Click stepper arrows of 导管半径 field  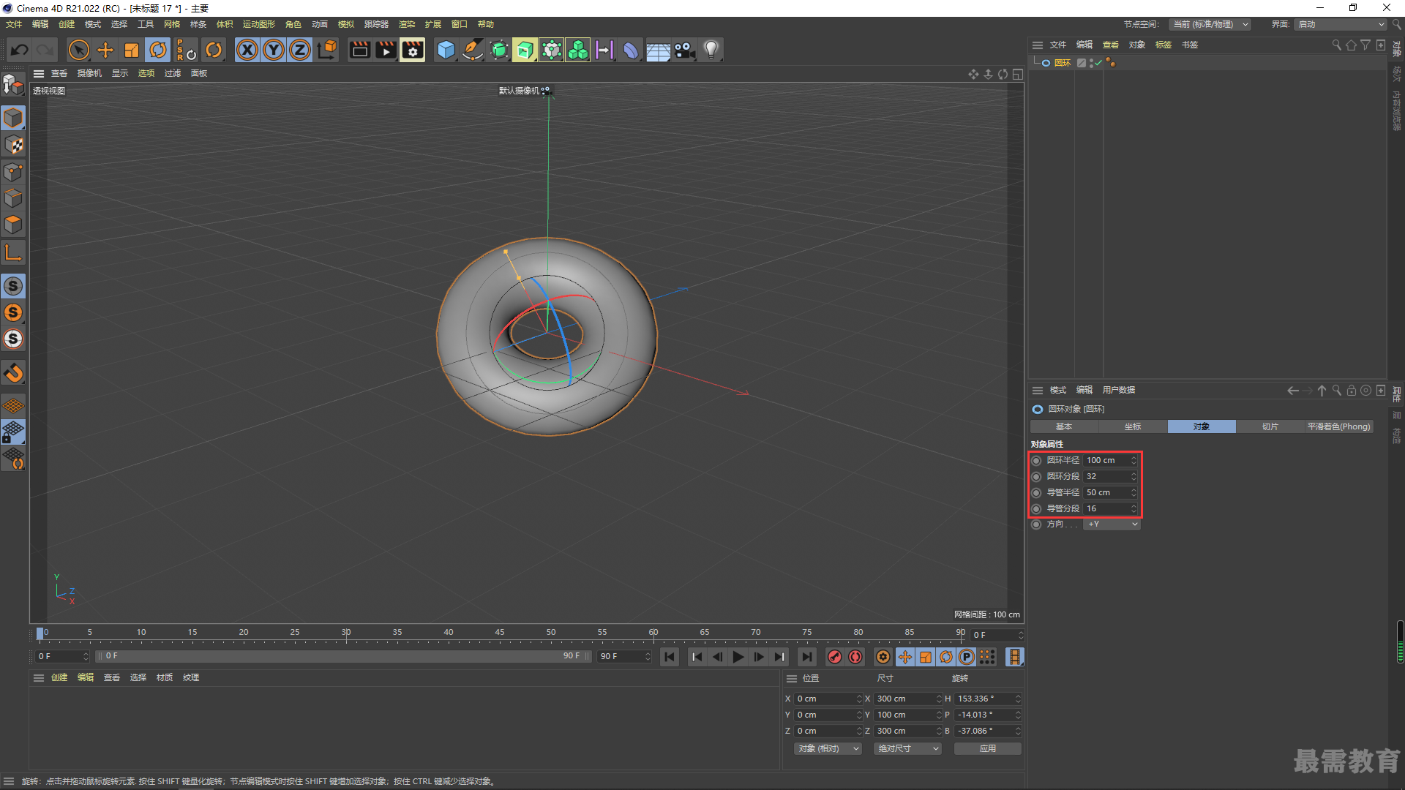click(x=1134, y=492)
